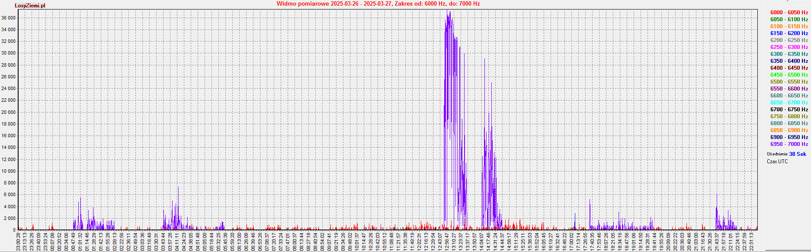Image resolution: width=811 pixels, height=252 pixels.
Task: Select the 6900 - 6950 Hz legend entry
Action: pyautogui.click(x=789, y=137)
